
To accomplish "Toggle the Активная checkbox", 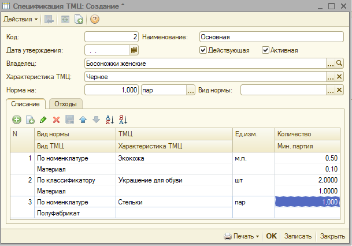I will (x=266, y=50).
